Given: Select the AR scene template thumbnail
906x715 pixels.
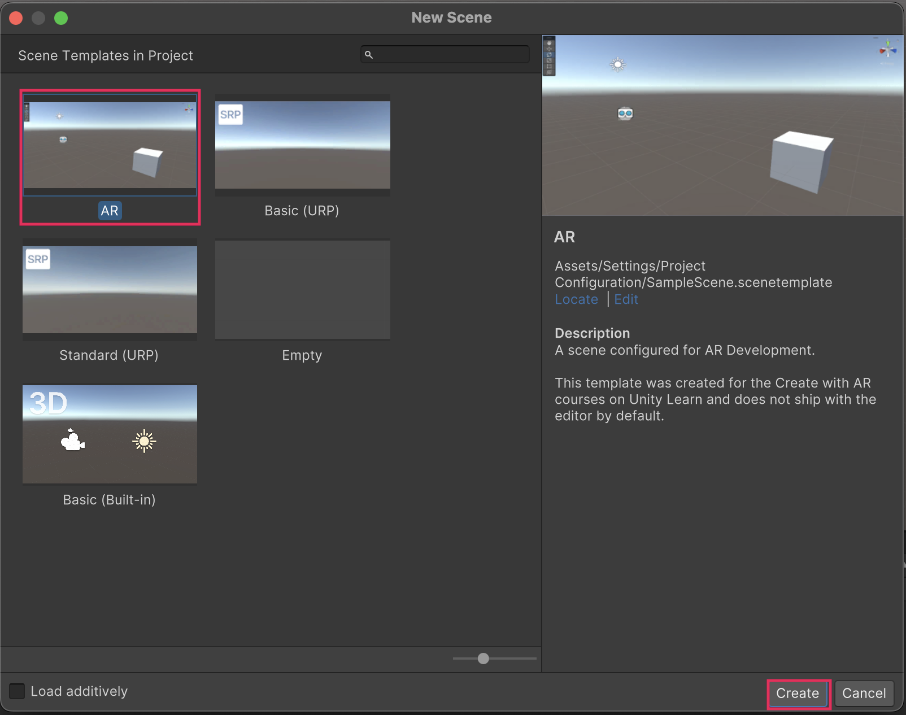Looking at the screenshot, I should pos(110,146).
